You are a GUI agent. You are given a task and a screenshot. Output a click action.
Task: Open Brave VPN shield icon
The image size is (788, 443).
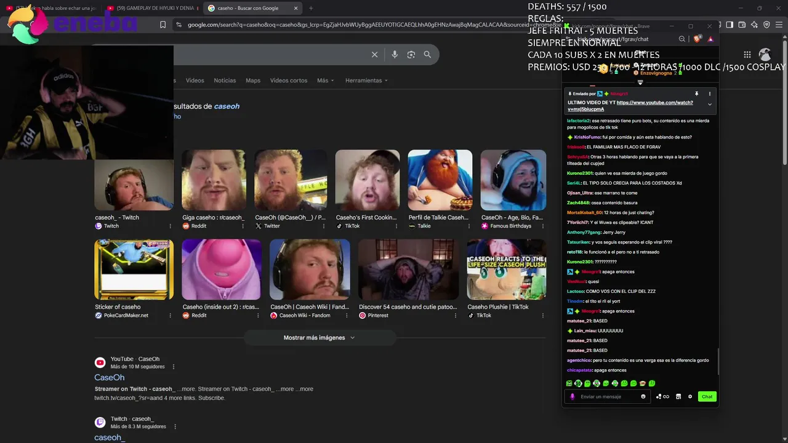click(766, 25)
